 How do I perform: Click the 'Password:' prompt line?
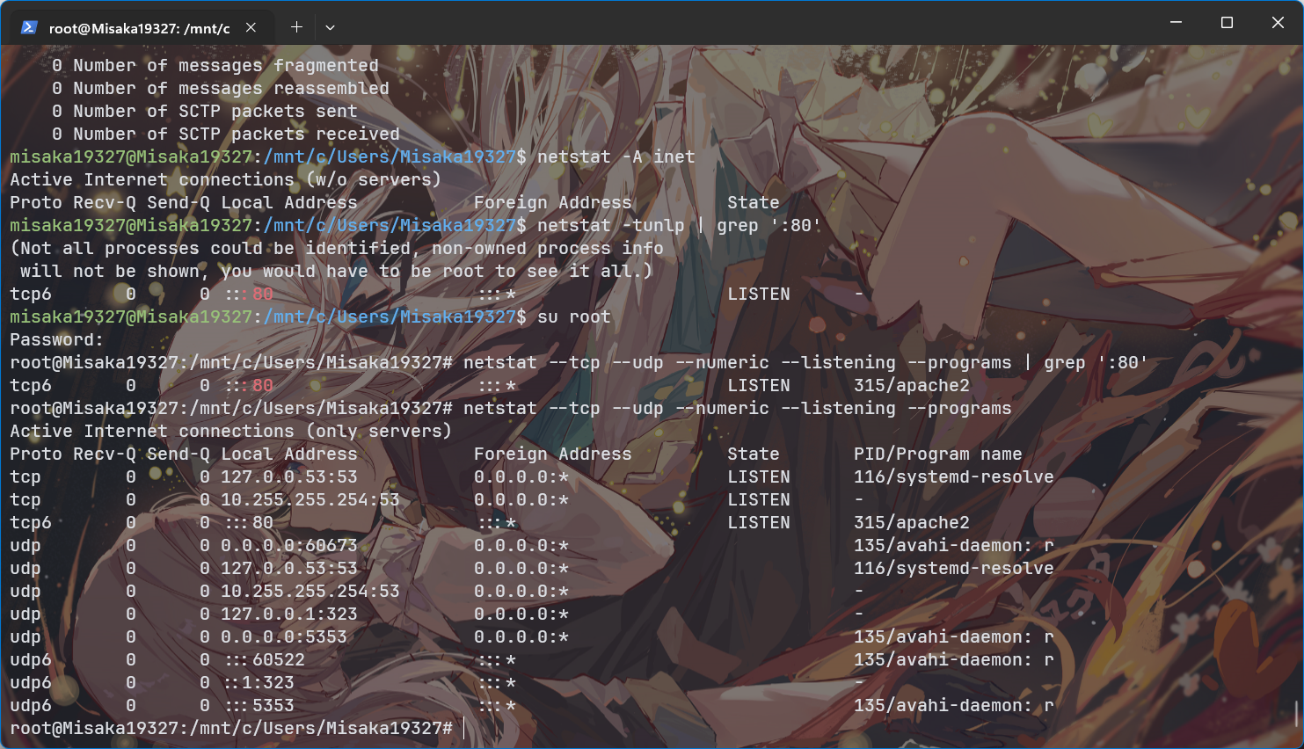[x=56, y=339]
